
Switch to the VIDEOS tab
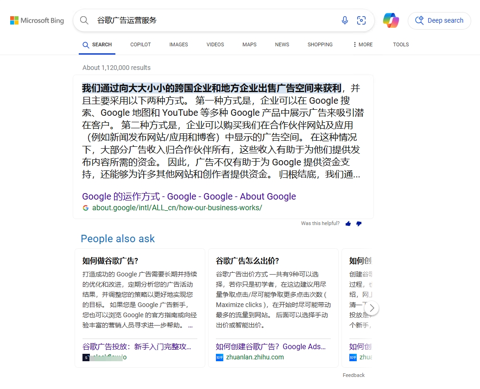click(215, 44)
